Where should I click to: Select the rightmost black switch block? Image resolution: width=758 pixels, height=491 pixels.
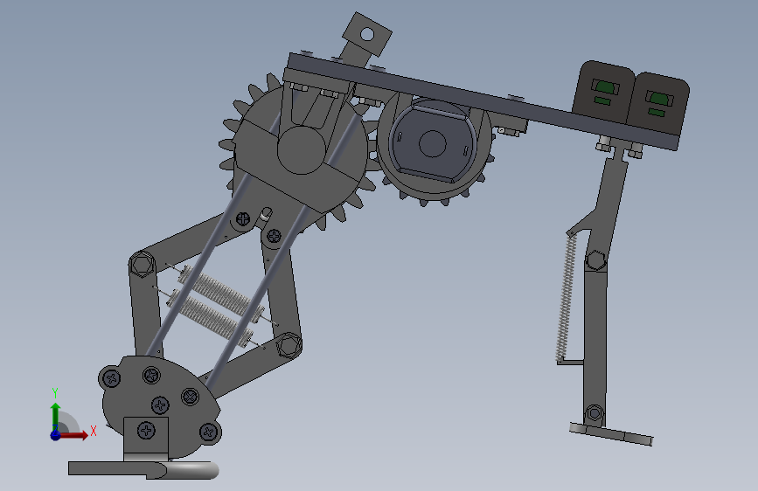pyautogui.click(x=658, y=103)
